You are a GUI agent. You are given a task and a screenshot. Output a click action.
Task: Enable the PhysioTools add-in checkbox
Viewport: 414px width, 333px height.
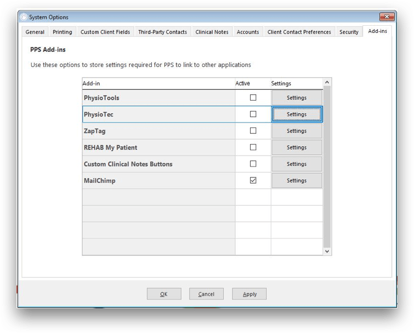[x=253, y=98]
